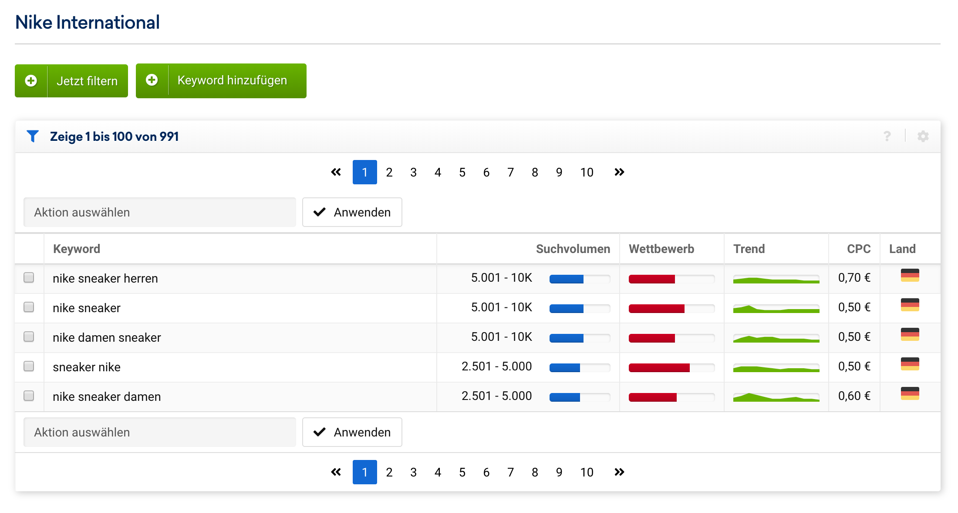Open the top Aktion auswählen dropdown
Screen dimensions: 958x513
pyautogui.click(x=159, y=212)
